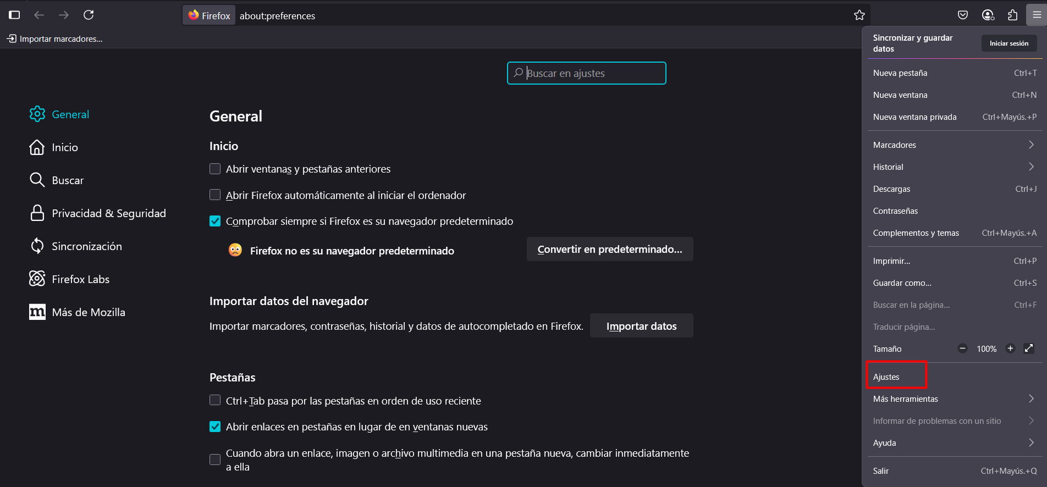Image resolution: width=1047 pixels, height=487 pixels.
Task: Open the account profile icon
Action: pos(988,15)
